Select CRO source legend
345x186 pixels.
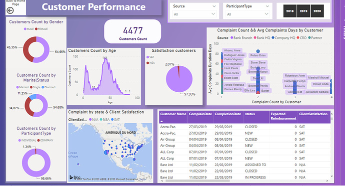pyautogui.click(x=301, y=38)
